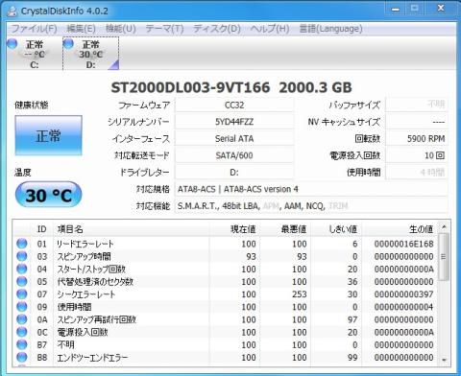Image resolution: width=461 pixels, height=376 pixels.
Task: Open the 機能(U) menu
Action: [x=121, y=29]
